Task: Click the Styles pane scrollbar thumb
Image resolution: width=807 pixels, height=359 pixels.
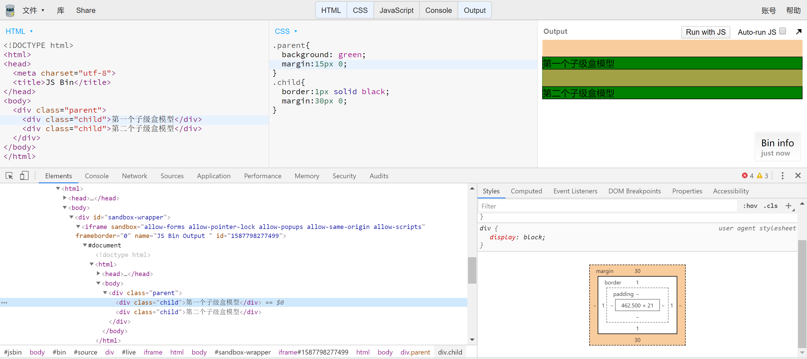Action: pyautogui.click(x=802, y=293)
